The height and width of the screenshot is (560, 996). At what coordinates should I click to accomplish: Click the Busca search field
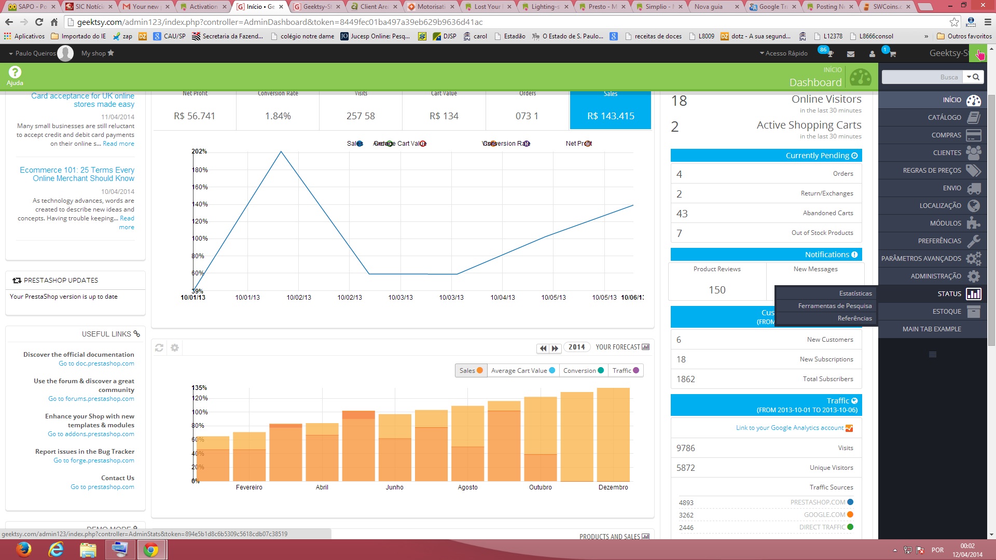(921, 77)
